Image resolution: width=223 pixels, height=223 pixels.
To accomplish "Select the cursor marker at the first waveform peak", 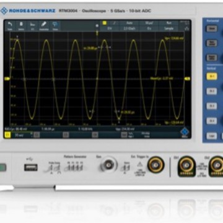I will [17, 38].
